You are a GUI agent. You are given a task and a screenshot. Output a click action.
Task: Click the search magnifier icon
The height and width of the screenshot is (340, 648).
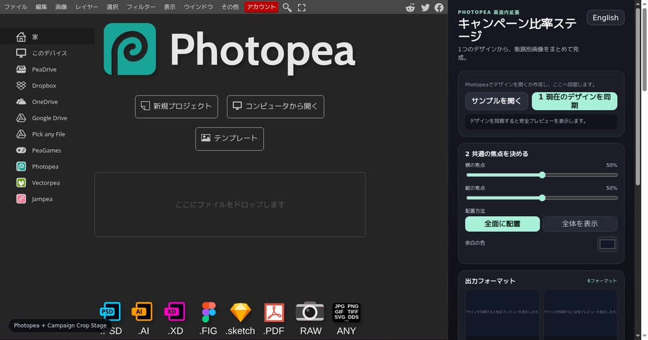tap(287, 8)
